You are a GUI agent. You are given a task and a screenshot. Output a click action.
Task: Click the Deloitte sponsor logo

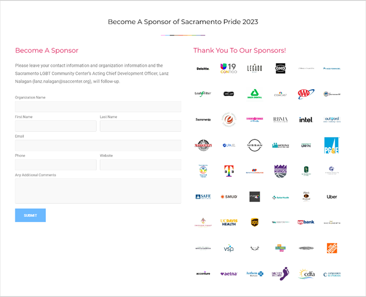[x=203, y=68]
